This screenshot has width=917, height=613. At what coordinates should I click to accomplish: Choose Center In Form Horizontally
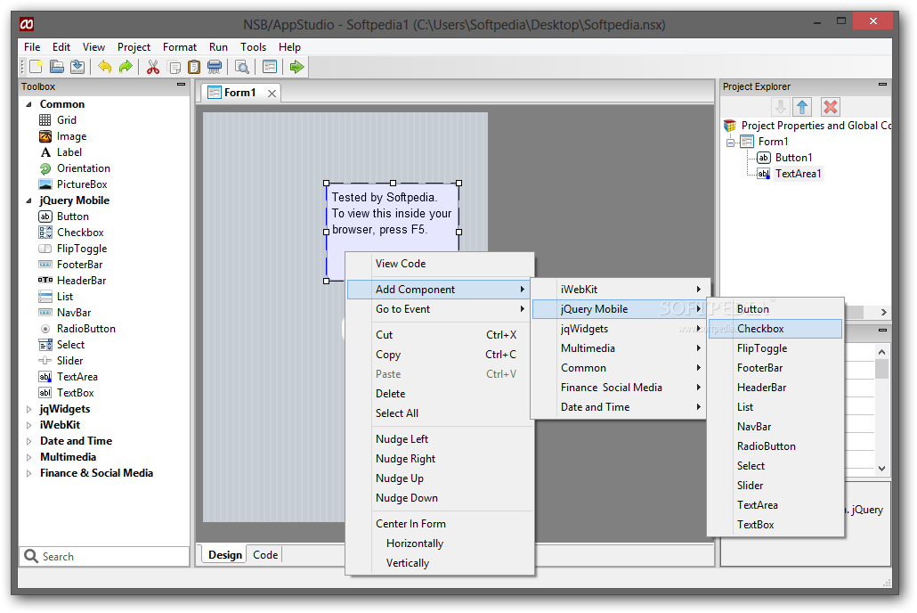click(x=440, y=544)
